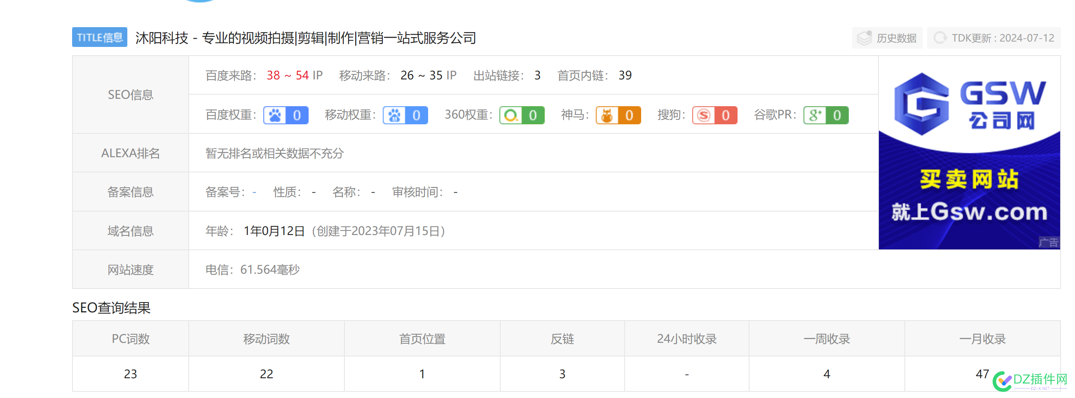This screenshot has height=398, width=1075.
Task: Click the SEO信息 row label
Action: tap(131, 95)
